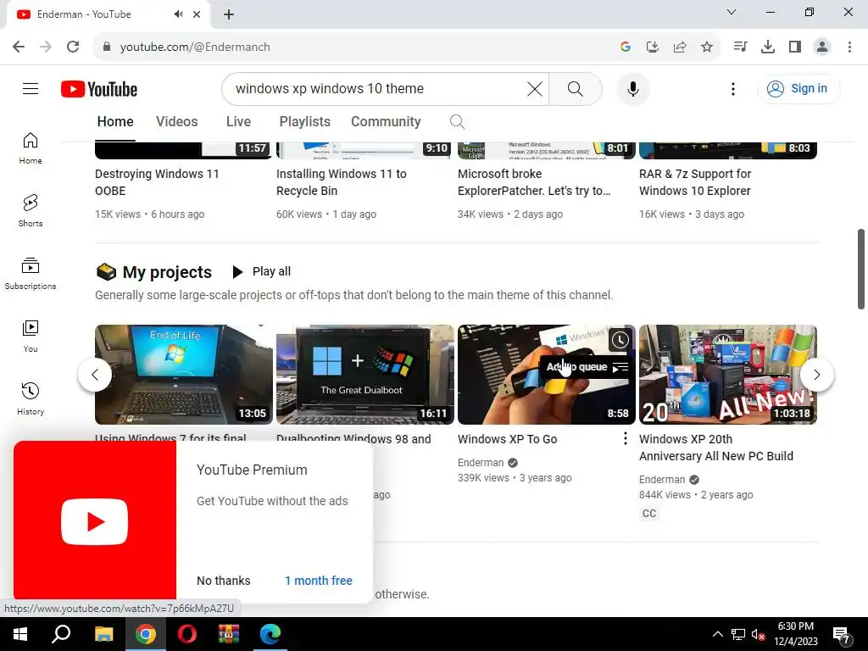Show hidden system tray icons
Image resolution: width=868 pixels, height=651 pixels.
pyautogui.click(x=717, y=634)
